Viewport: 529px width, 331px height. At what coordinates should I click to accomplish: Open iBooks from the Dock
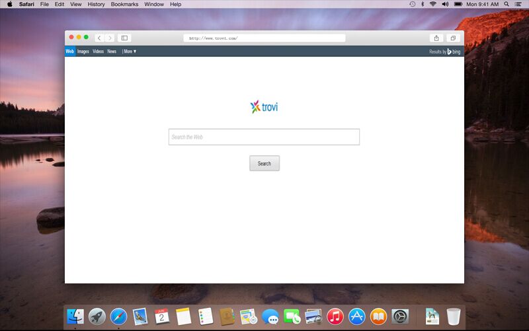378,316
